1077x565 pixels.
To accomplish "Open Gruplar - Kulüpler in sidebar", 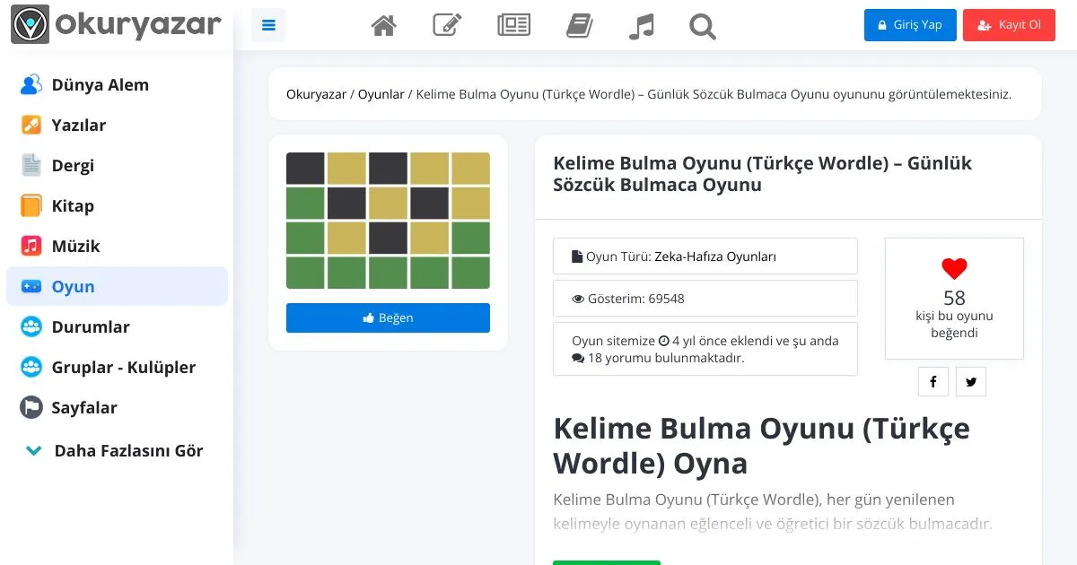I will (x=117, y=368).
